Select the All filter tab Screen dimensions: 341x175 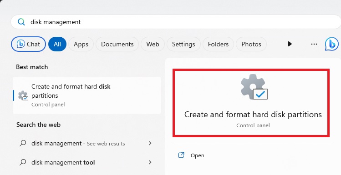pos(57,44)
